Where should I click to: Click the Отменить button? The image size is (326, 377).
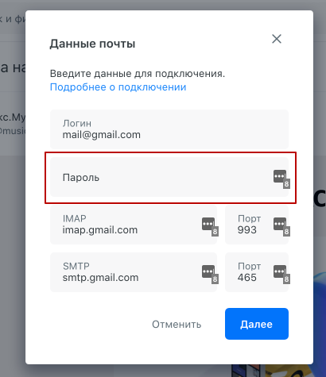pyautogui.click(x=177, y=324)
